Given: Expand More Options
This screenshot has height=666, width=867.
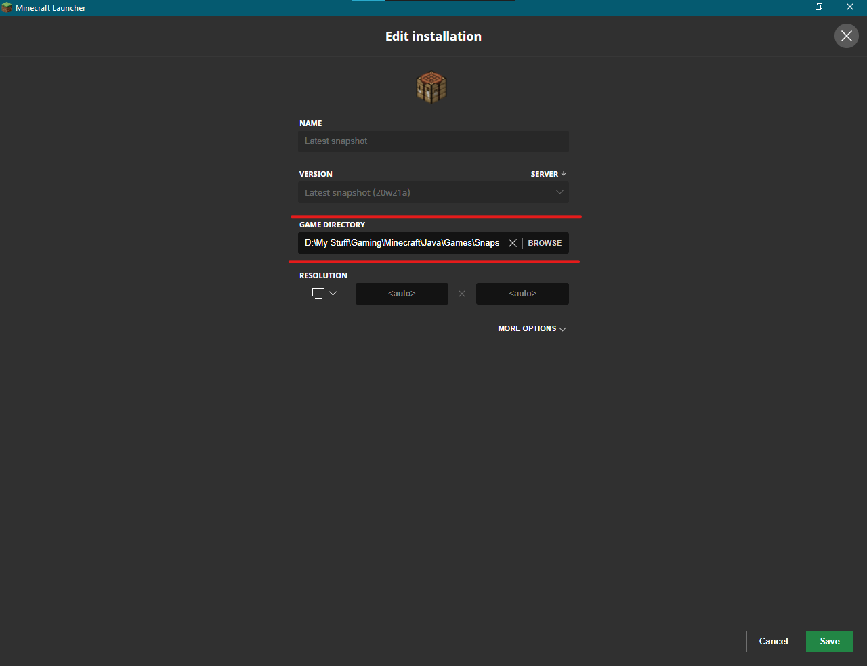Looking at the screenshot, I should [x=532, y=328].
